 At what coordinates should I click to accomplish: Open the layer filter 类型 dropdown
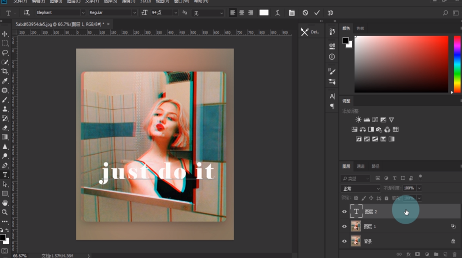pos(355,178)
